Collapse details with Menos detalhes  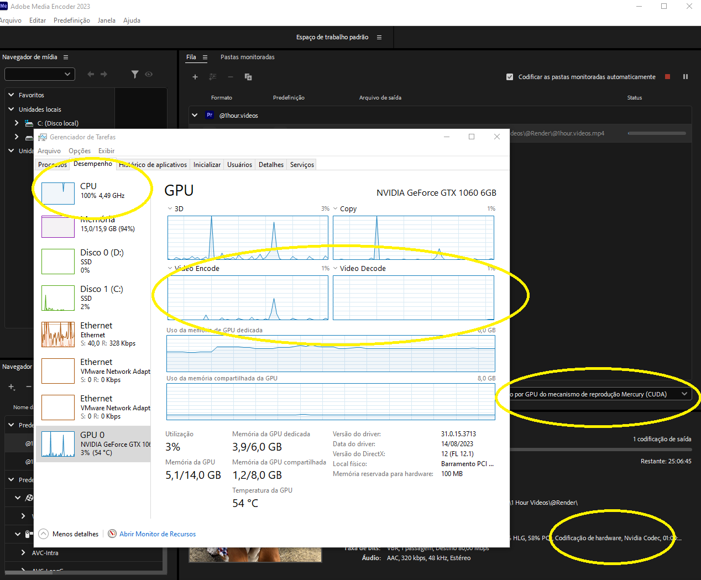coord(68,534)
